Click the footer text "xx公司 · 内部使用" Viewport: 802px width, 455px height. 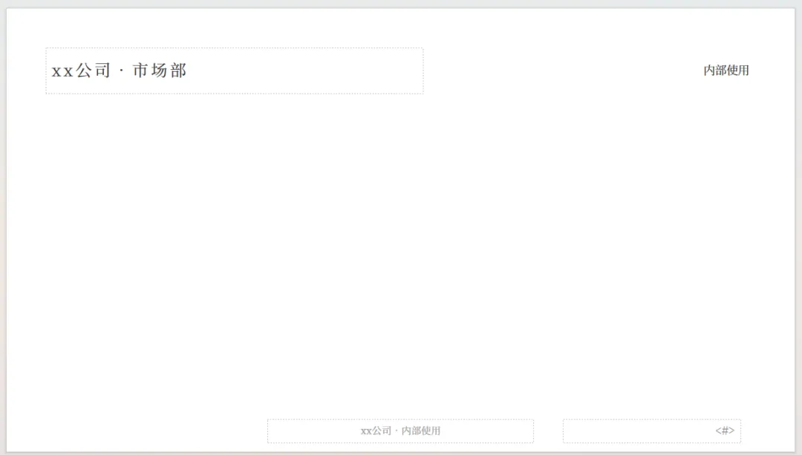point(400,431)
